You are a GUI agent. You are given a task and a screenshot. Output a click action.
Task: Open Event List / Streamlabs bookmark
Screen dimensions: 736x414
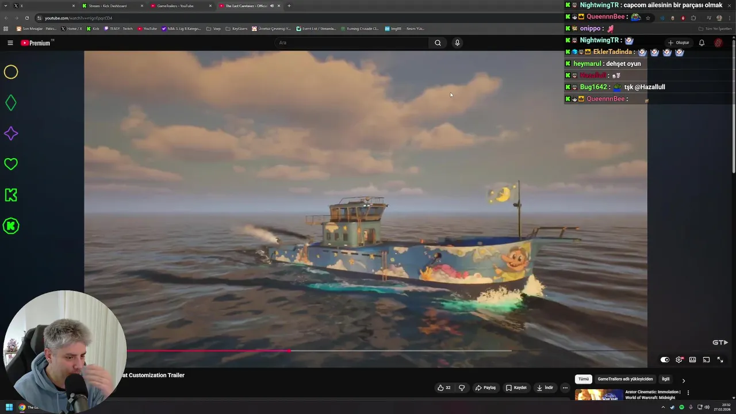click(x=316, y=29)
